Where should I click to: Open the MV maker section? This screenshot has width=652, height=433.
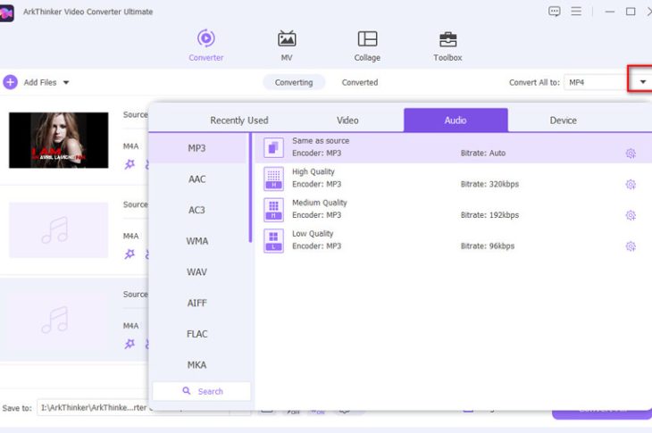click(x=287, y=46)
